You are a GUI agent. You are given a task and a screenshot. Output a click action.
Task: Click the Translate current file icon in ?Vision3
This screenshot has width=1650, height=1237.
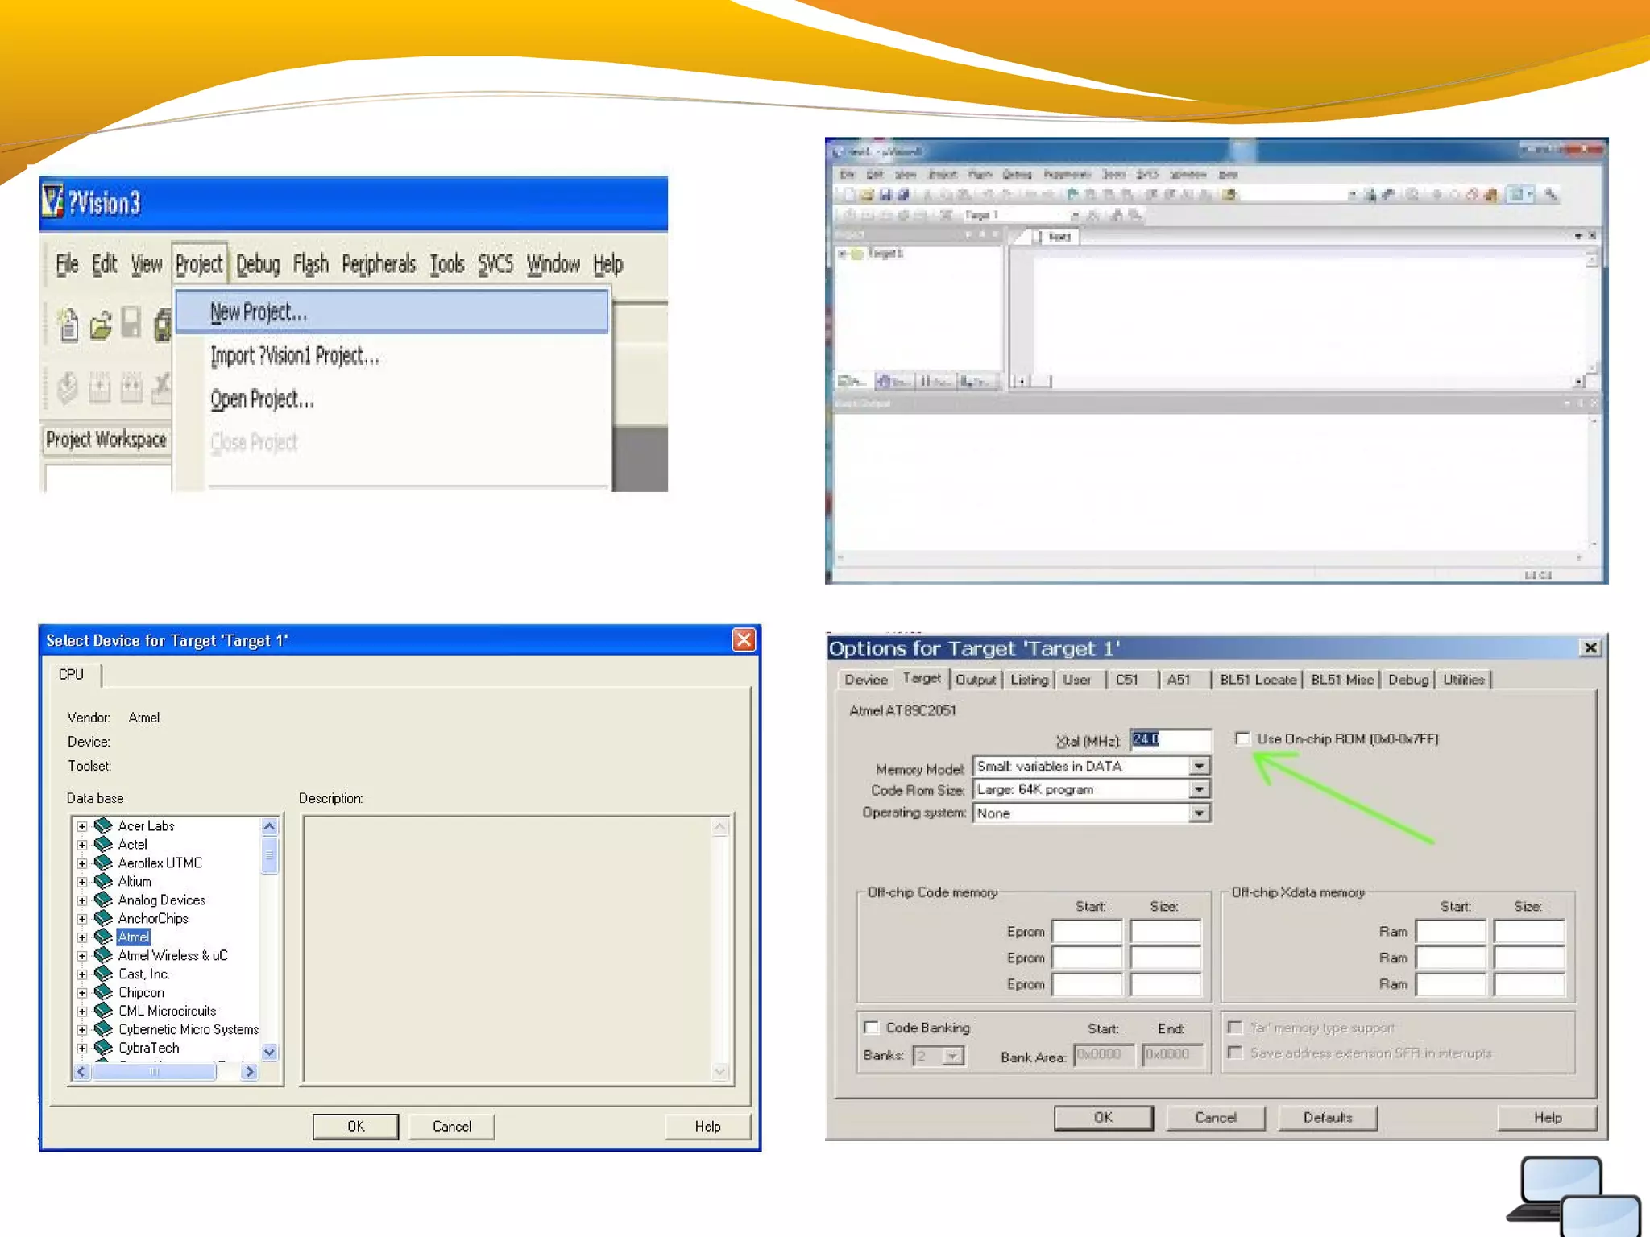(x=67, y=387)
